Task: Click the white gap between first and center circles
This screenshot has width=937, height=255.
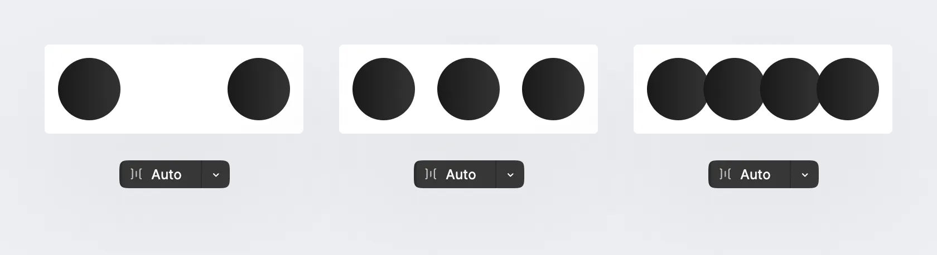Action: [x=426, y=89]
